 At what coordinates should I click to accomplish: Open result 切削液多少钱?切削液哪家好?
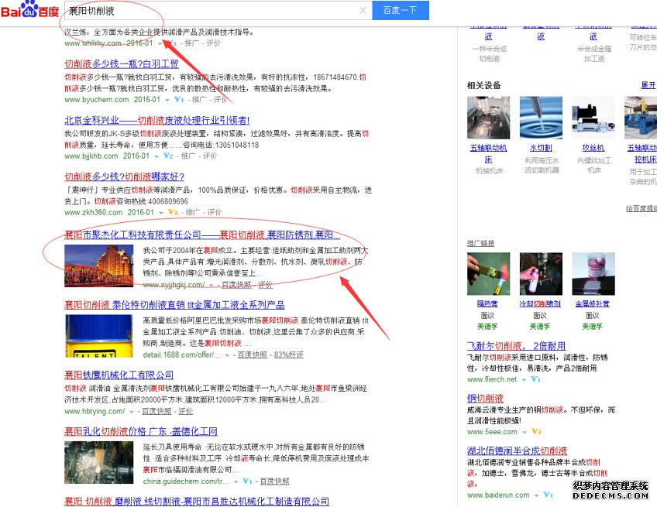tap(125, 176)
